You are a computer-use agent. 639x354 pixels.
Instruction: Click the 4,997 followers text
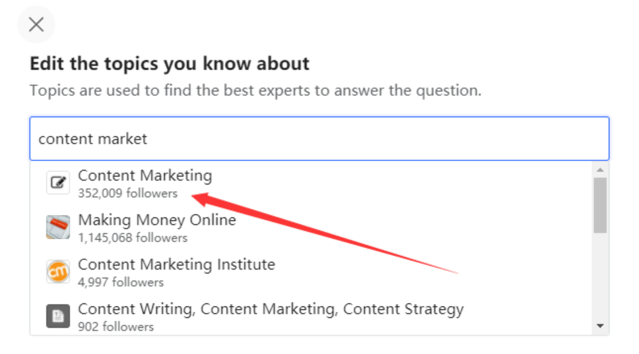coord(121,282)
